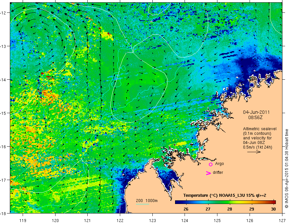Click the latitude -13 axis label
The height and width of the screenshot is (223, 289).
point(4,46)
